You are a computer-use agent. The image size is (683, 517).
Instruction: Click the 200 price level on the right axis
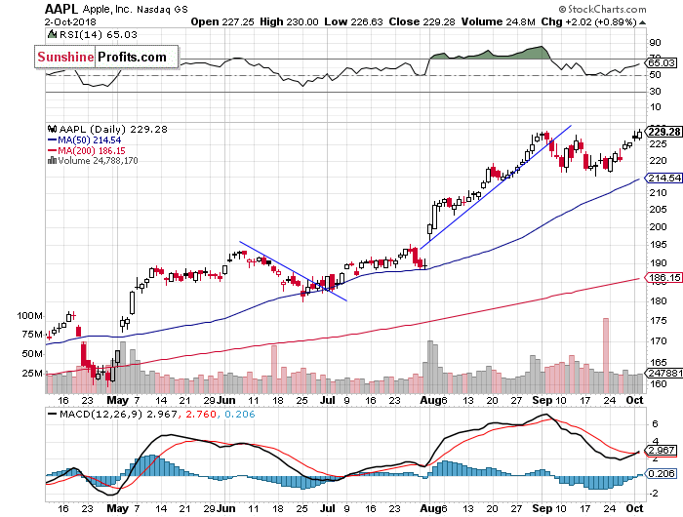(x=658, y=226)
